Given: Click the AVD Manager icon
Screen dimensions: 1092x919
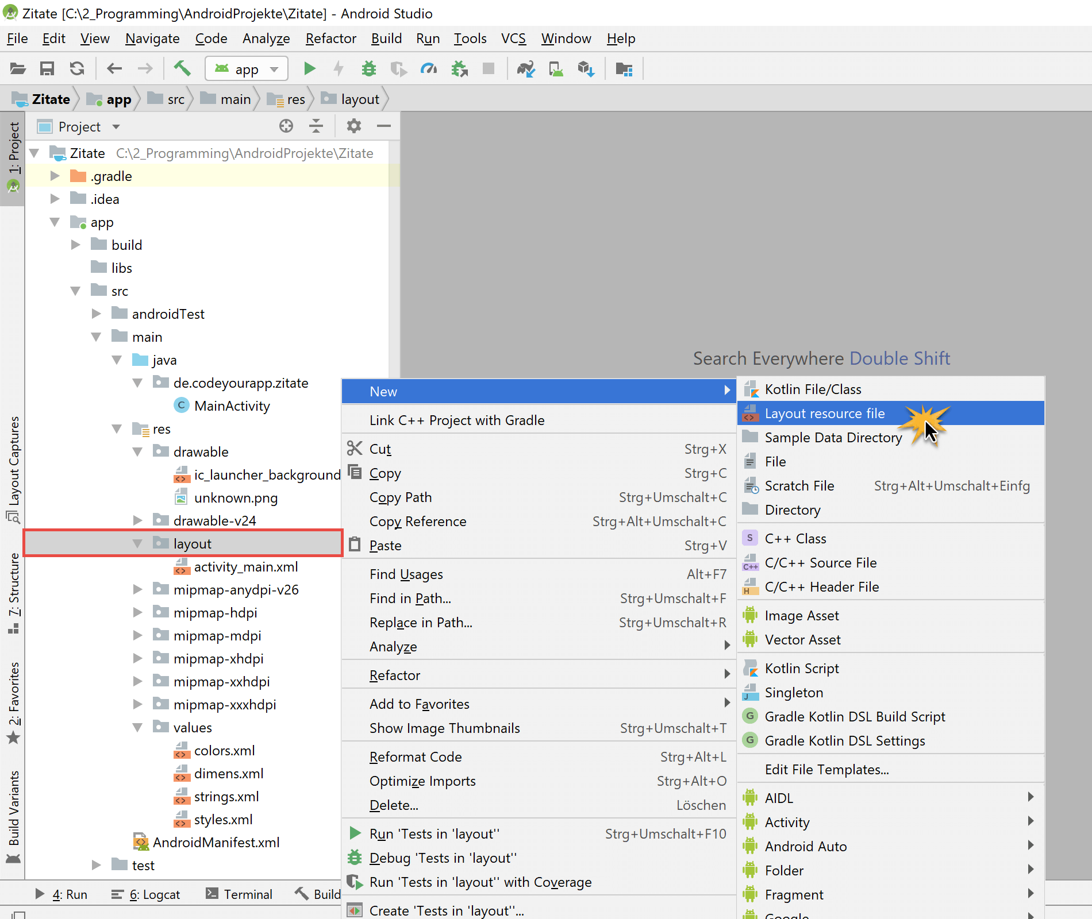Looking at the screenshot, I should (556, 69).
